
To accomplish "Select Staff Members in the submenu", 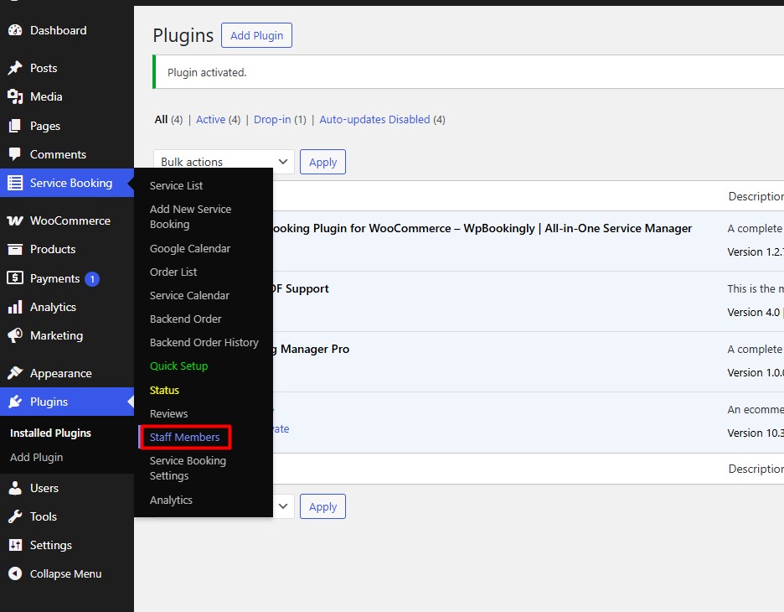I will [x=184, y=437].
